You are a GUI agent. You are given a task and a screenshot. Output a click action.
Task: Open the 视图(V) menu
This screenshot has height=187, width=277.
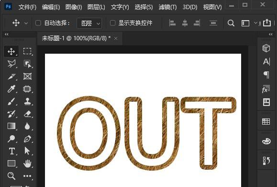point(212,7)
